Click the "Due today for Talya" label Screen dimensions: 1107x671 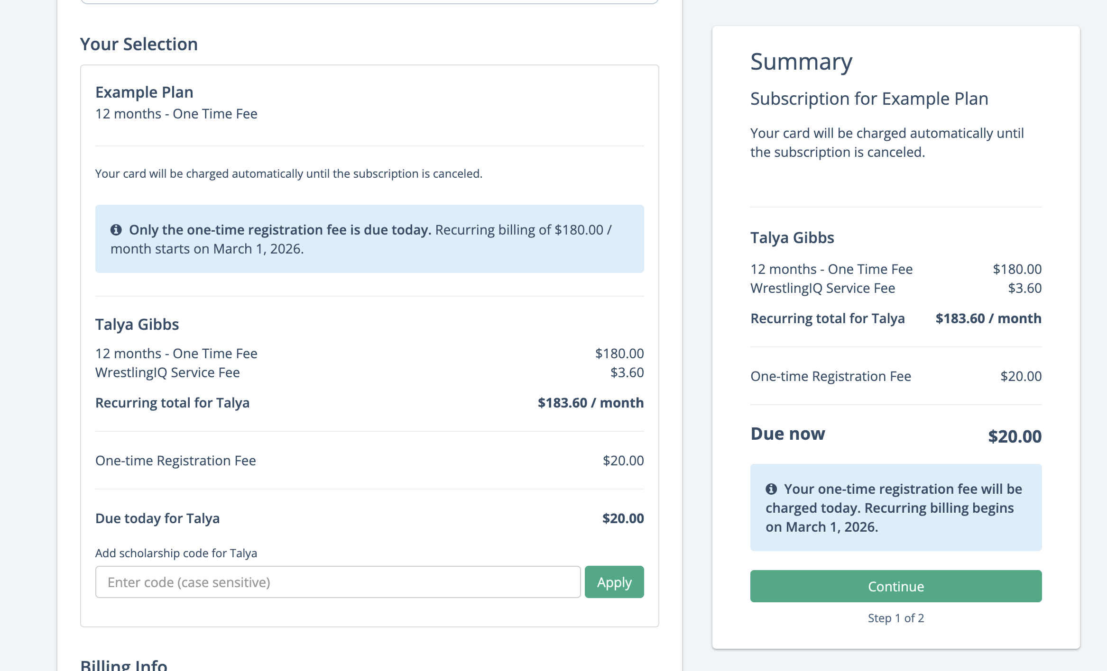coord(157,518)
